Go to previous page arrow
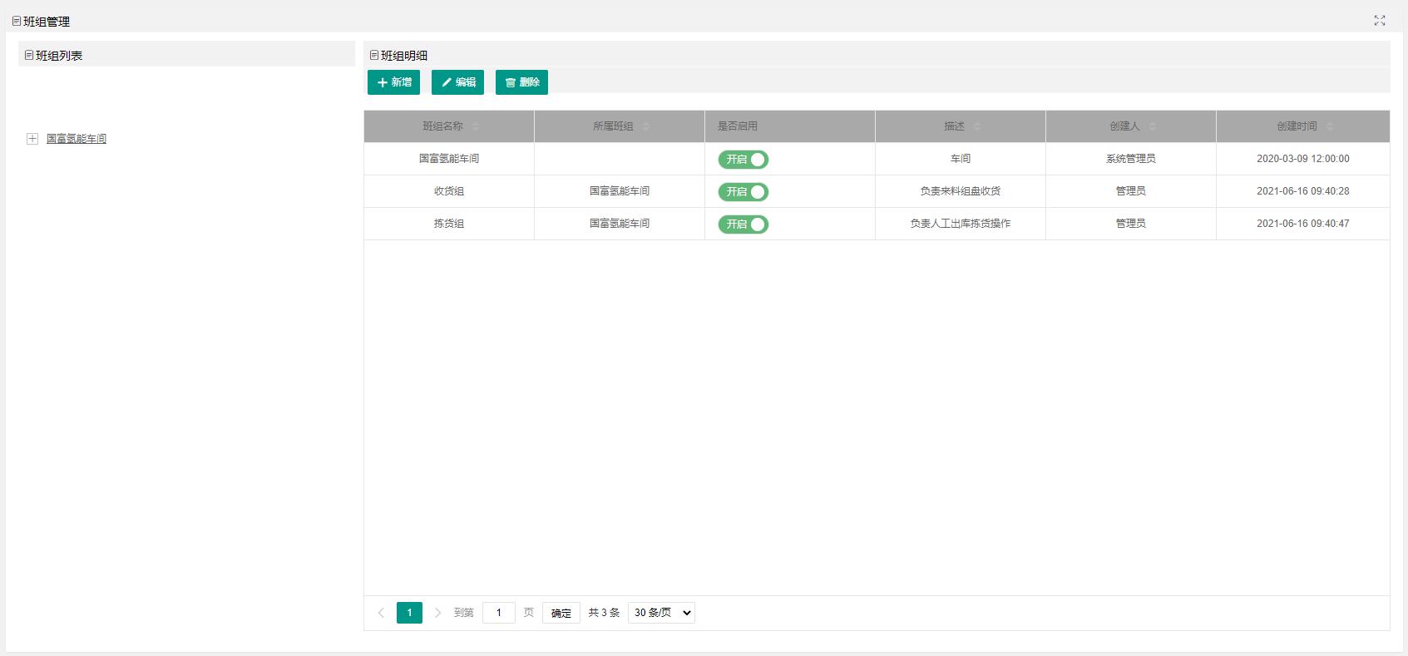 pos(381,613)
